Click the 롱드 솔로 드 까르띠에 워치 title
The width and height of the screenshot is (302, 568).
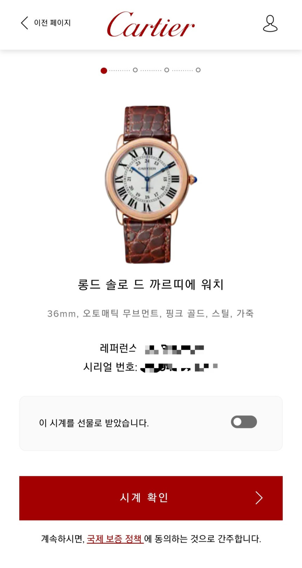(151, 284)
